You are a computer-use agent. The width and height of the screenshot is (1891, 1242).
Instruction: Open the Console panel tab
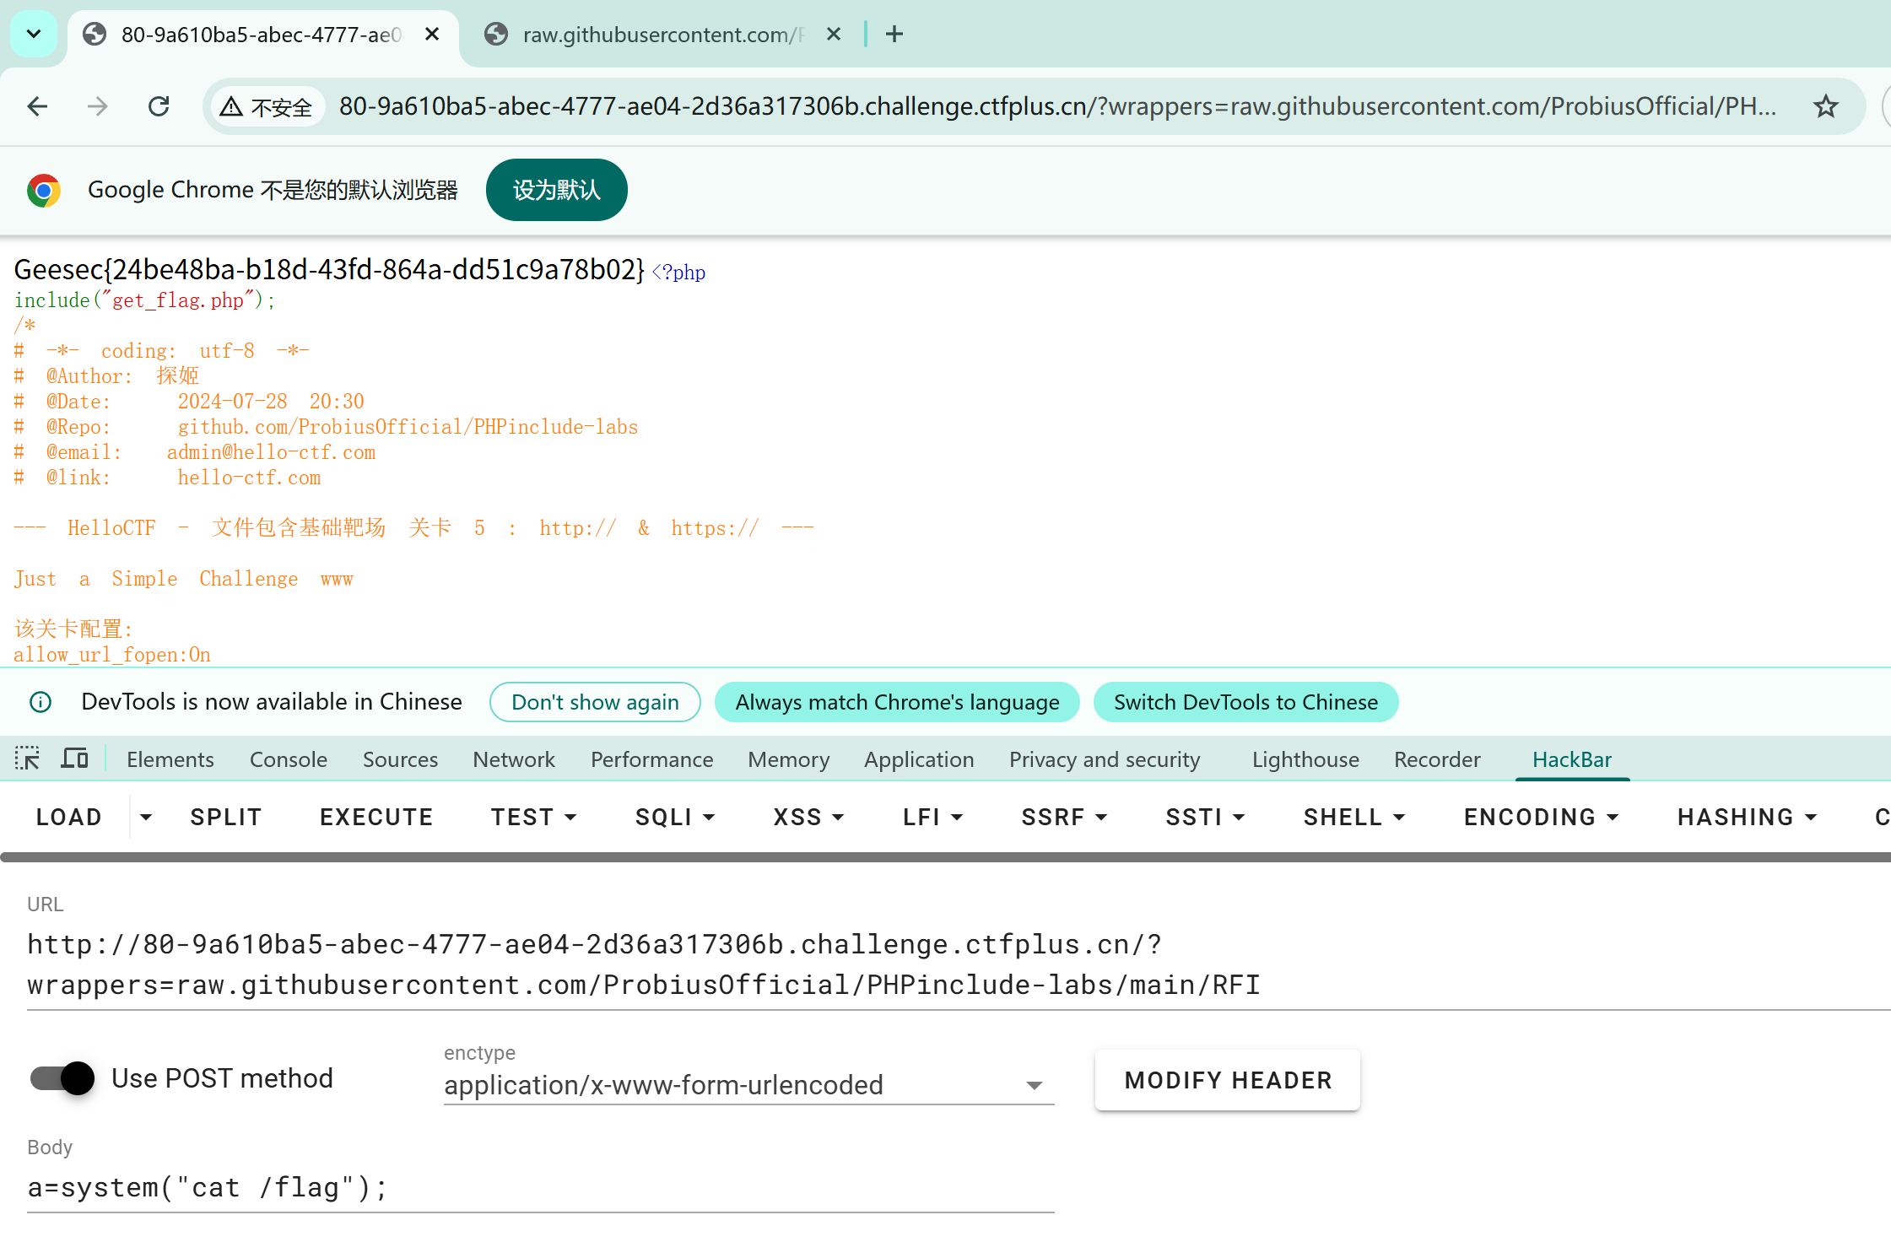tap(288, 759)
